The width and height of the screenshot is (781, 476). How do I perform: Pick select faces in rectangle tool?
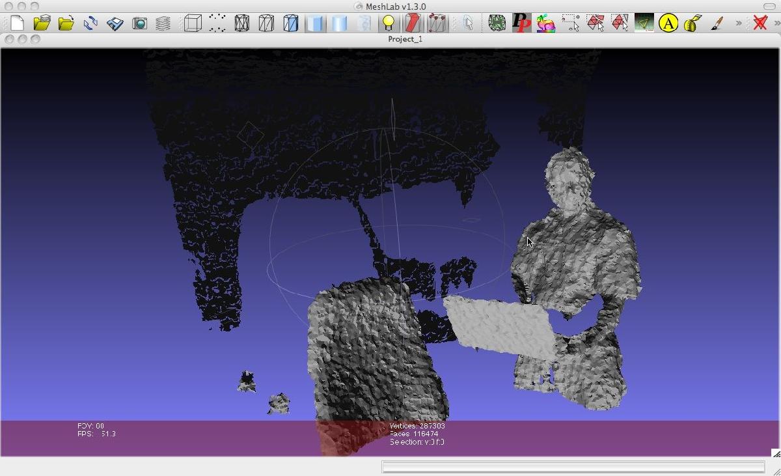tap(595, 23)
